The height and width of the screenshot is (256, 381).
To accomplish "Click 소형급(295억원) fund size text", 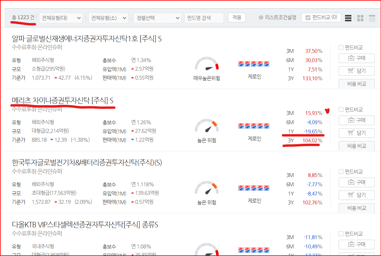I will 49,69.
